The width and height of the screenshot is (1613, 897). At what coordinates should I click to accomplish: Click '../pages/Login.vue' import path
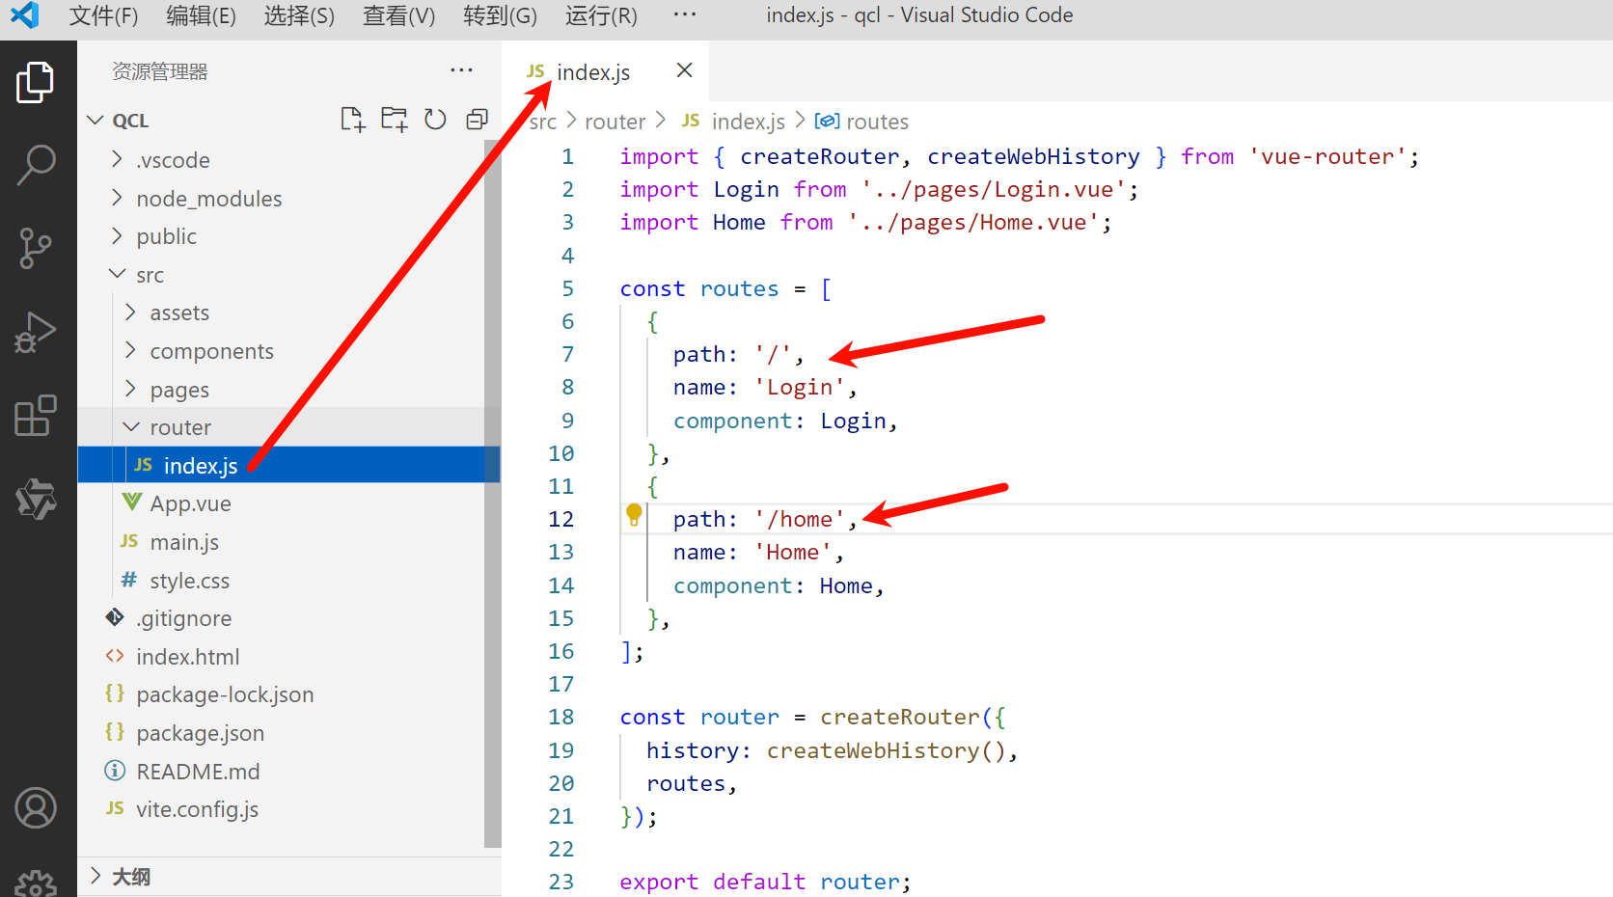[994, 189]
